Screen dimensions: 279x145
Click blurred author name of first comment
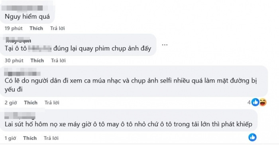[x=22, y=8]
